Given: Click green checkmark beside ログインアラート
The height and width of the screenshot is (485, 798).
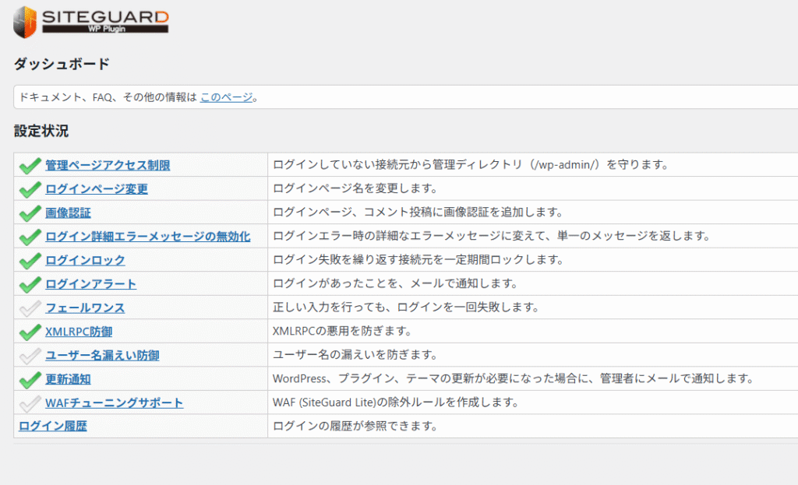Looking at the screenshot, I should [x=30, y=285].
